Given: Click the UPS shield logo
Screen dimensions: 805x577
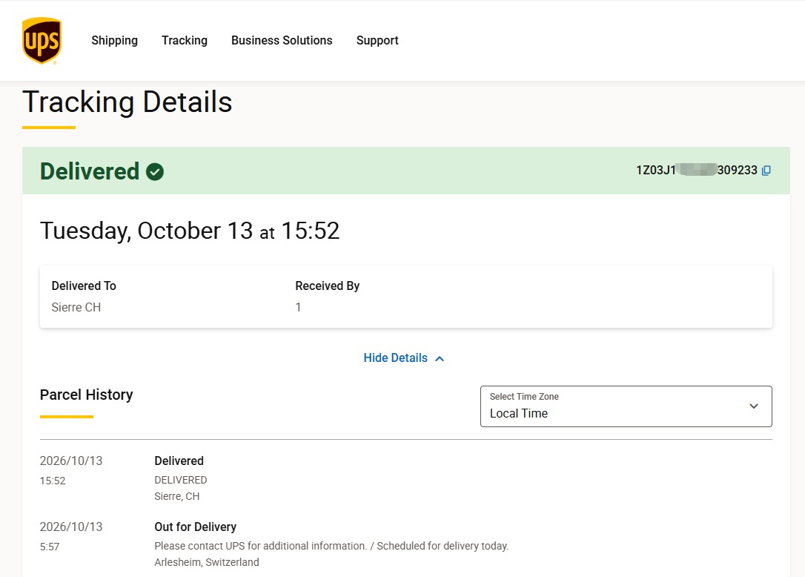Looking at the screenshot, I should coord(42,41).
